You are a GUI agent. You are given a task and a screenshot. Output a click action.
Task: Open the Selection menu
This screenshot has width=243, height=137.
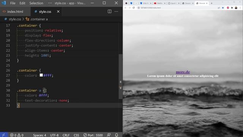tap(36, 3)
